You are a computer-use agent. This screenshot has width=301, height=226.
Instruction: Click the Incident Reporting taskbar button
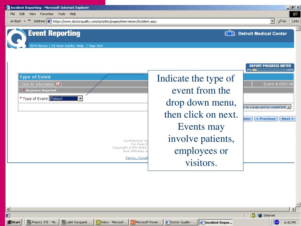(x=216, y=222)
